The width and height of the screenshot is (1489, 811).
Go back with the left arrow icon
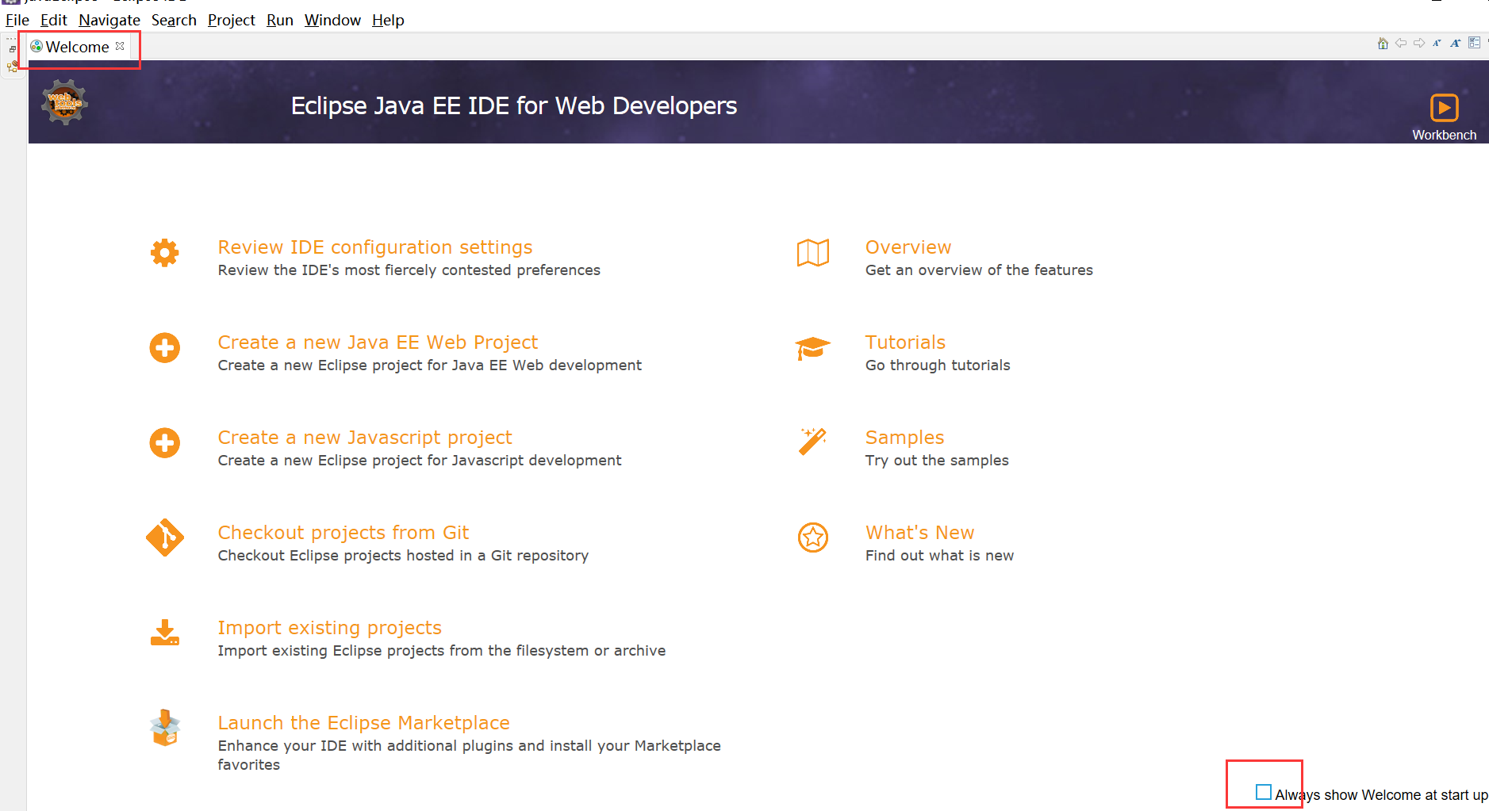[x=1401, y=43]
